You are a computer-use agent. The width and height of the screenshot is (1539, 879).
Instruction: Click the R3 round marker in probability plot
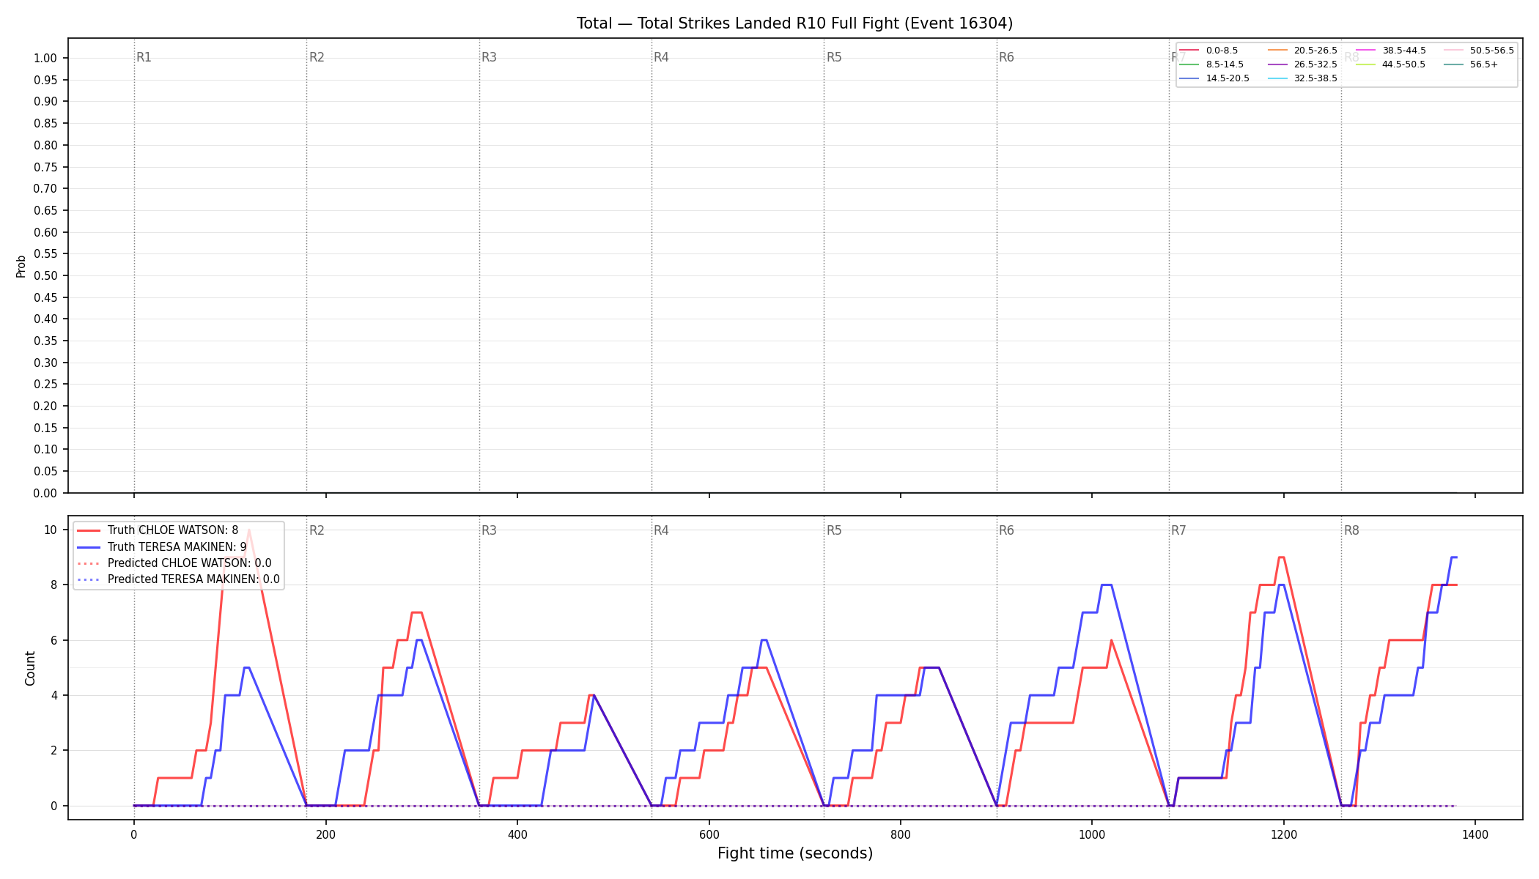coord(489,57)
